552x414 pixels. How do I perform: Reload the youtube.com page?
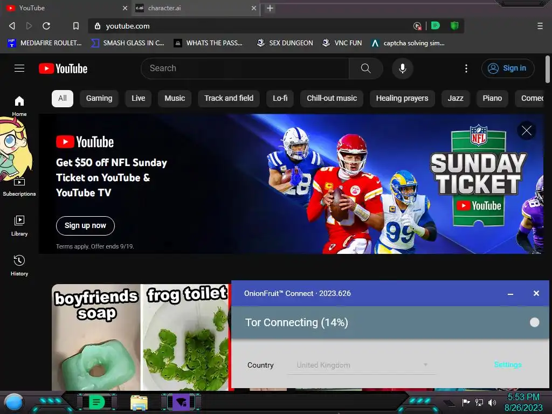[x=46, y=26]
